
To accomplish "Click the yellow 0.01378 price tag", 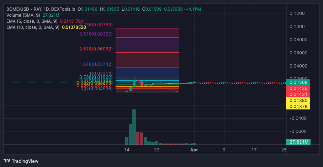I will click(298, 107).
